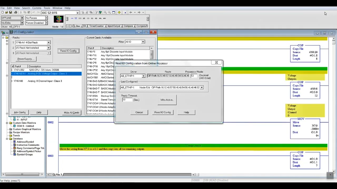The height and width of the screenshot is (189, 337).
Task: Click the spinning ladder processor status icon
Action: (58, 19)
